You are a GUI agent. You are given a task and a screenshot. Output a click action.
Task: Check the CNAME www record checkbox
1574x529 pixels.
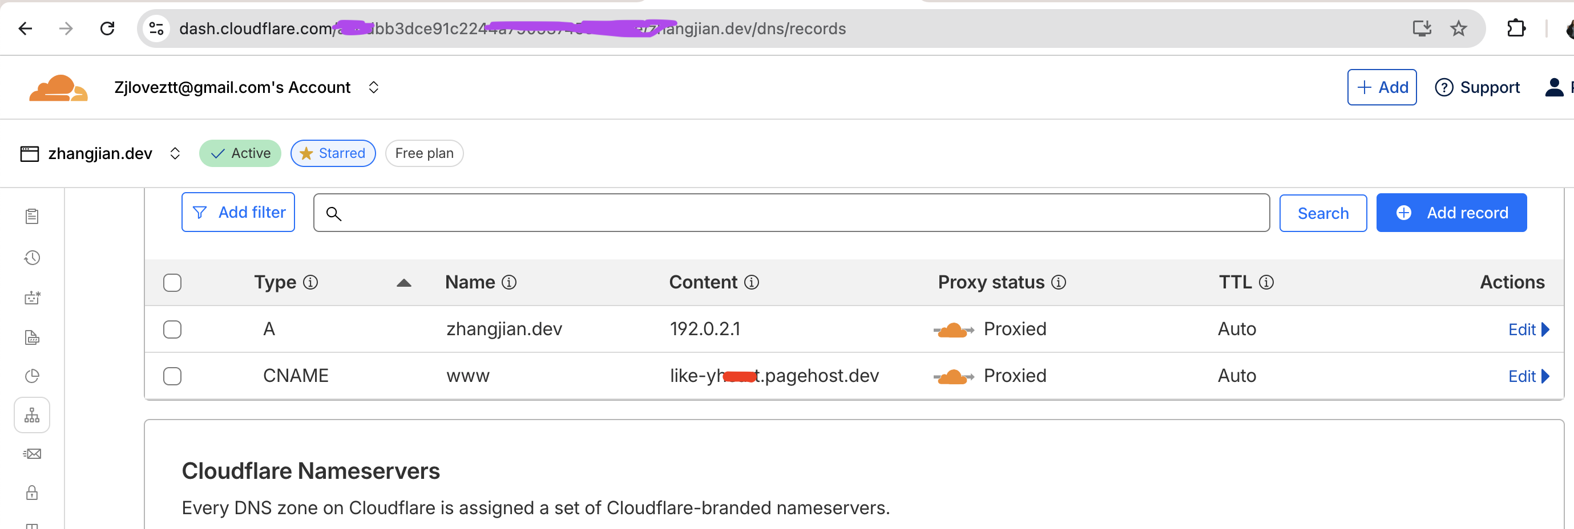172,376
